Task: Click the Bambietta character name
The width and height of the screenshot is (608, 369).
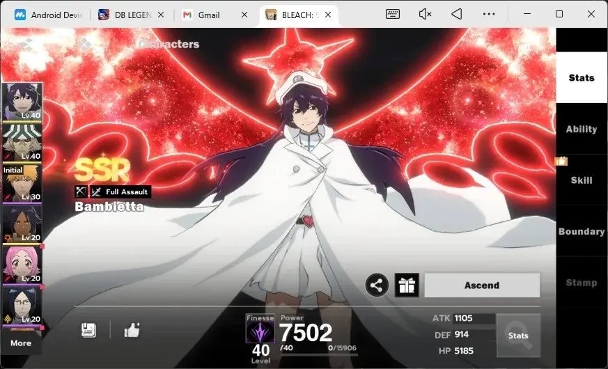Action: pyautogui.click(x=109, y=207)
